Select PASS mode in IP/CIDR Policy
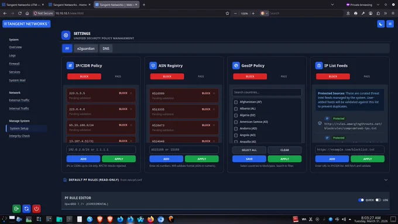This screenshot has height=224, width=398. pos(118,77)
